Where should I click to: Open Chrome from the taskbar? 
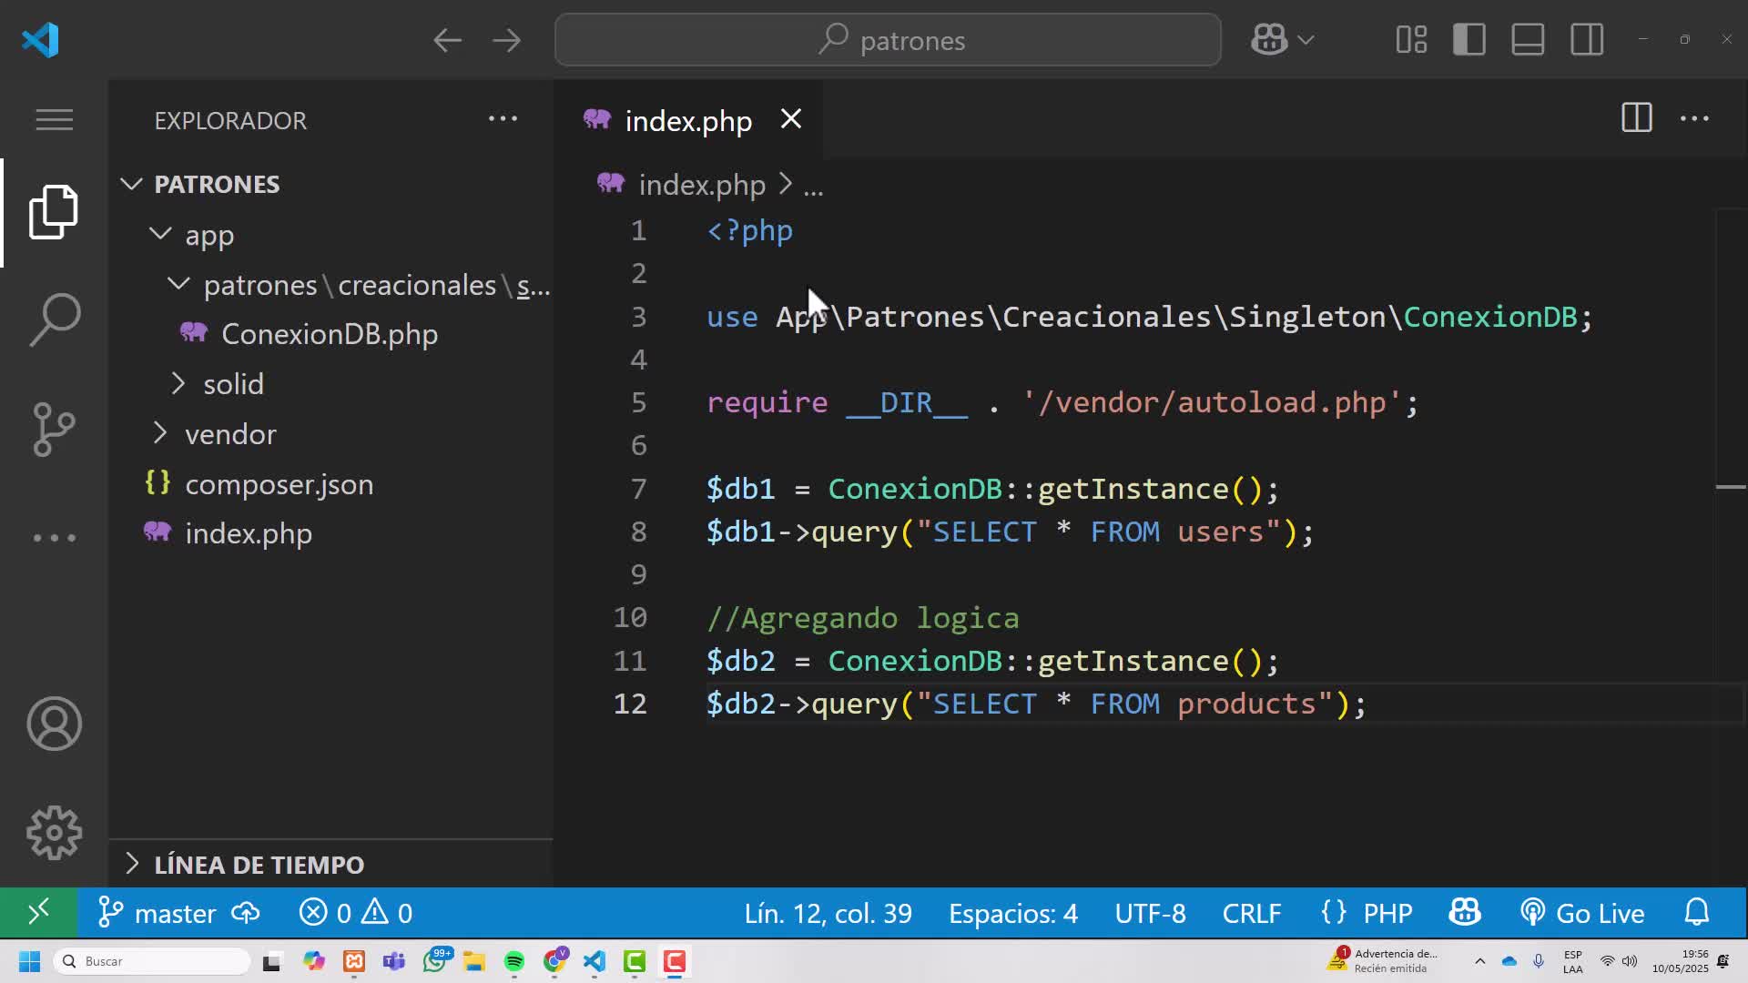(554, 961)
